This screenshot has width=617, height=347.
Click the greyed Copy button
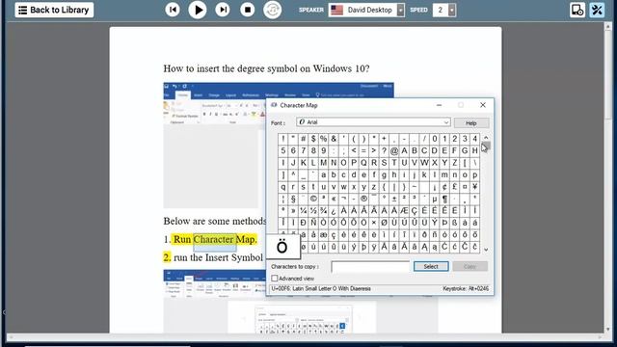pos(469,266)
